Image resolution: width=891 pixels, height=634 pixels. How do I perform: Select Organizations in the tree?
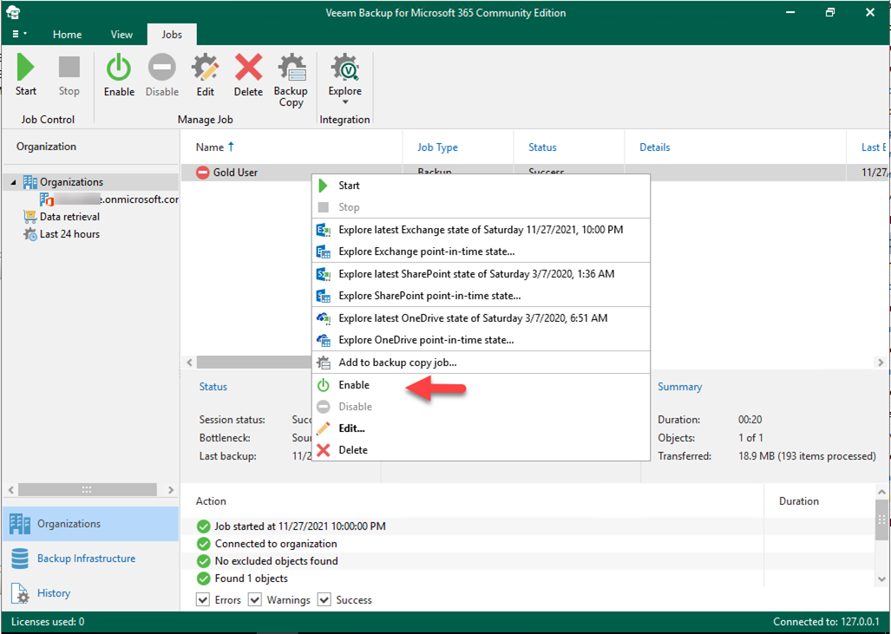[72, 182]
